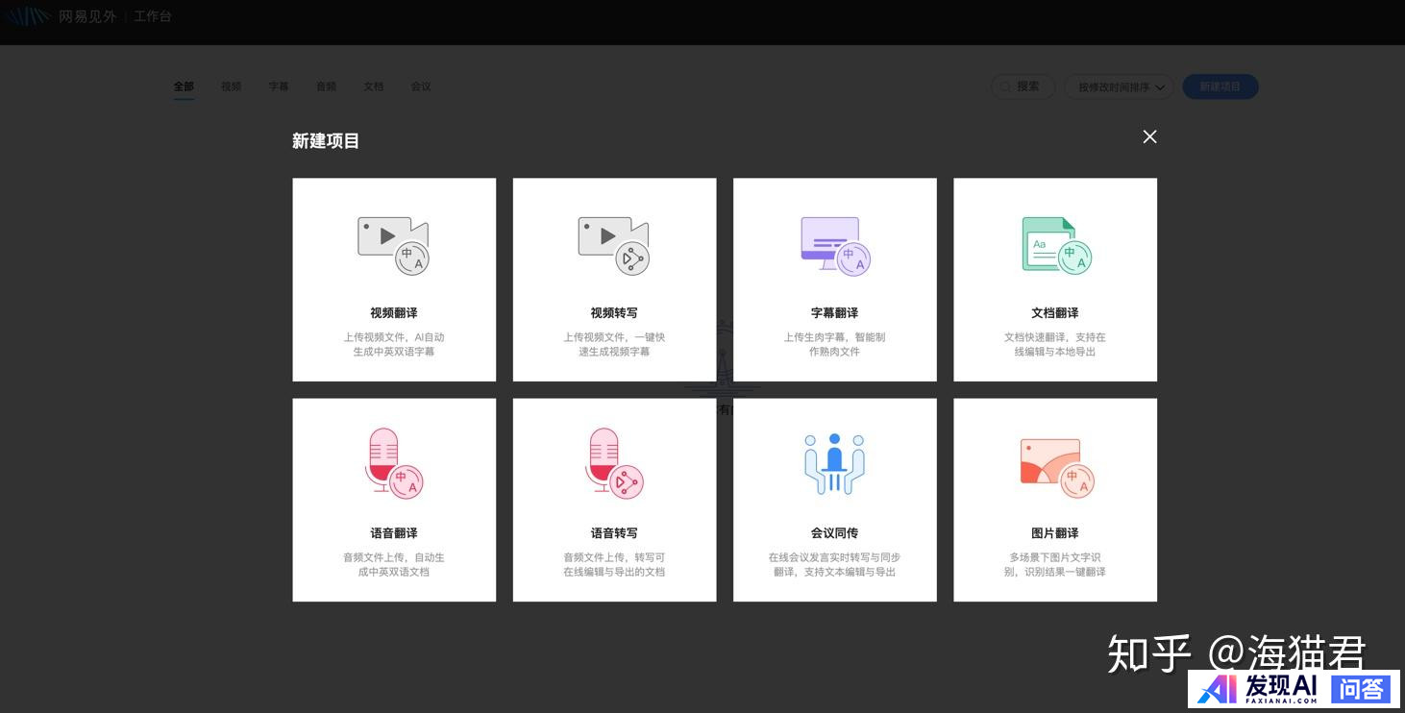Click the 文档翻译 card description text

click(1054, 345)
